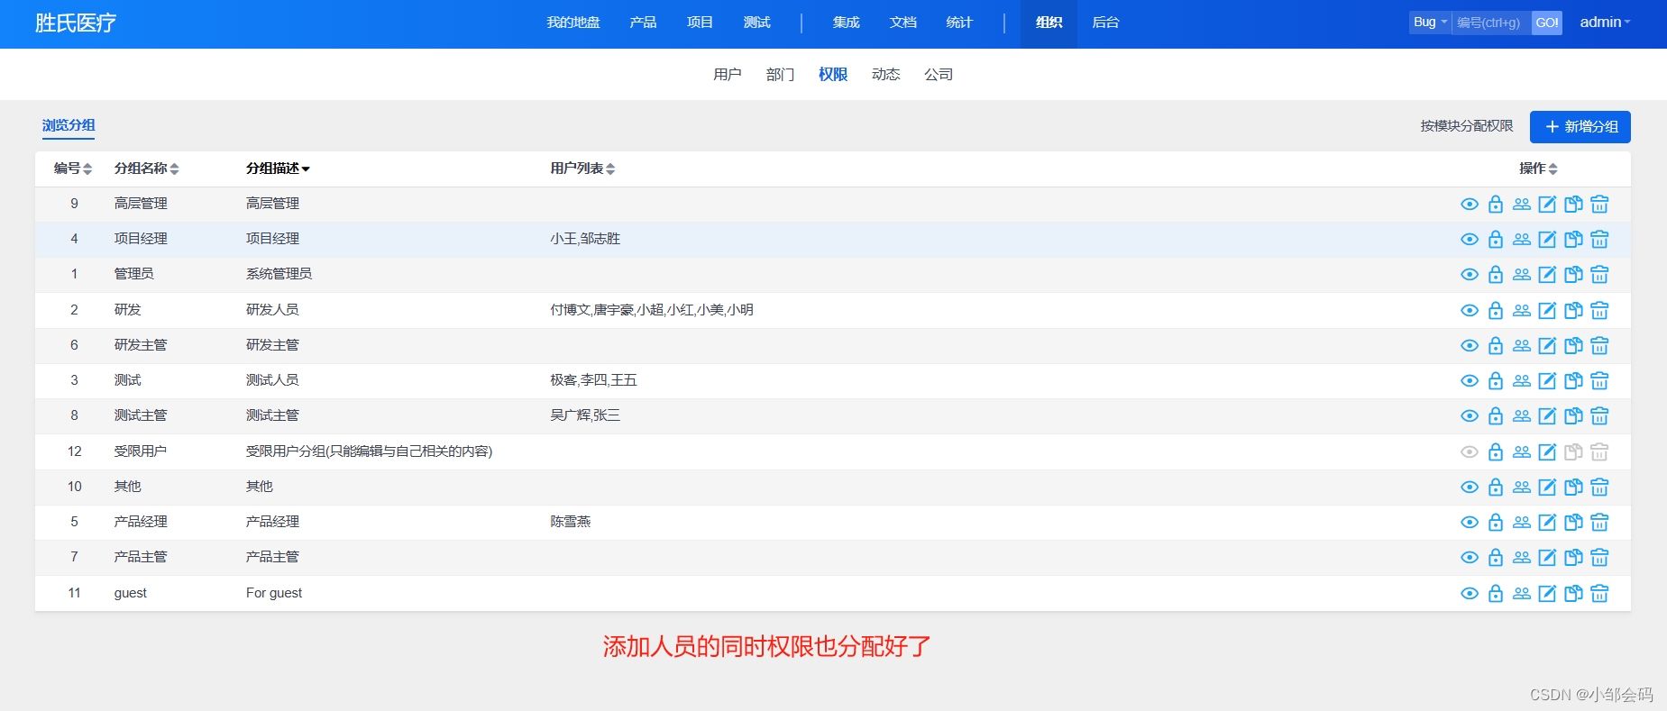Manage members of 研发 group
Viewport: 1667px width, 711px height.
point(1522,311)
